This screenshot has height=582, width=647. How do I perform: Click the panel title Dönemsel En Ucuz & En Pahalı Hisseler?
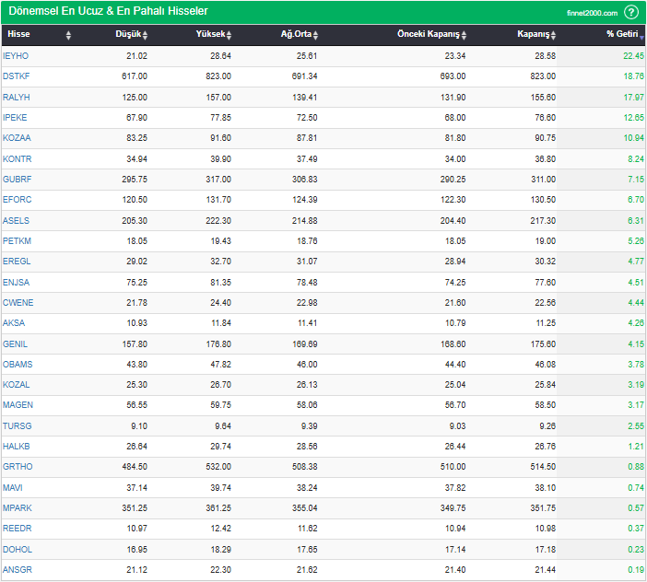click(x=108, y=11)
